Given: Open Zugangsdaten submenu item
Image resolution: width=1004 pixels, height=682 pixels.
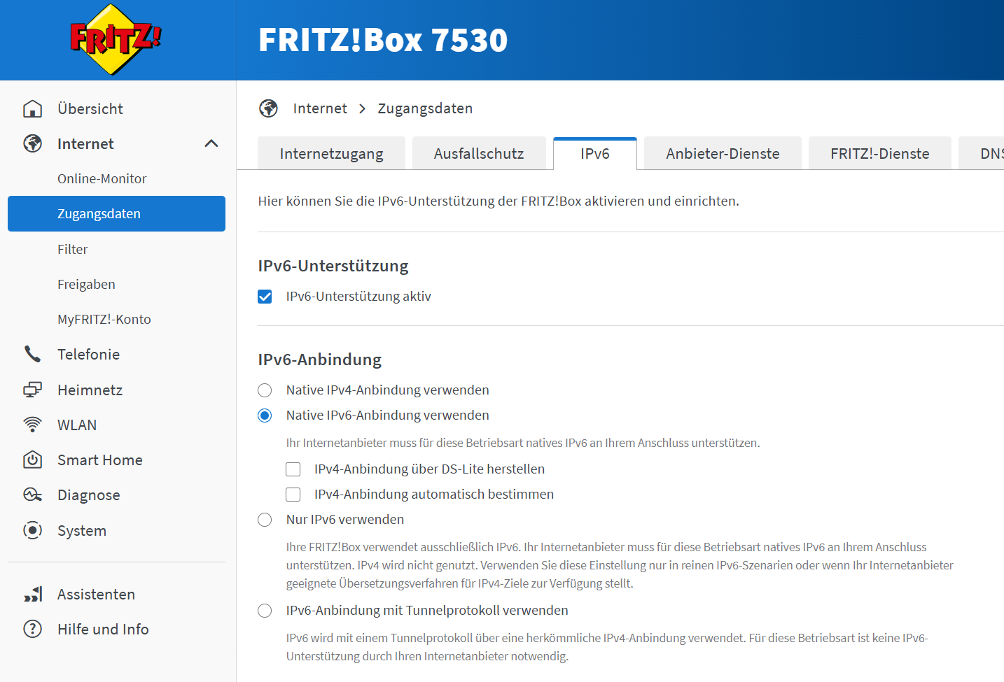Looking at the screenshot, I should pyautogui.click(x=116, y=213).
